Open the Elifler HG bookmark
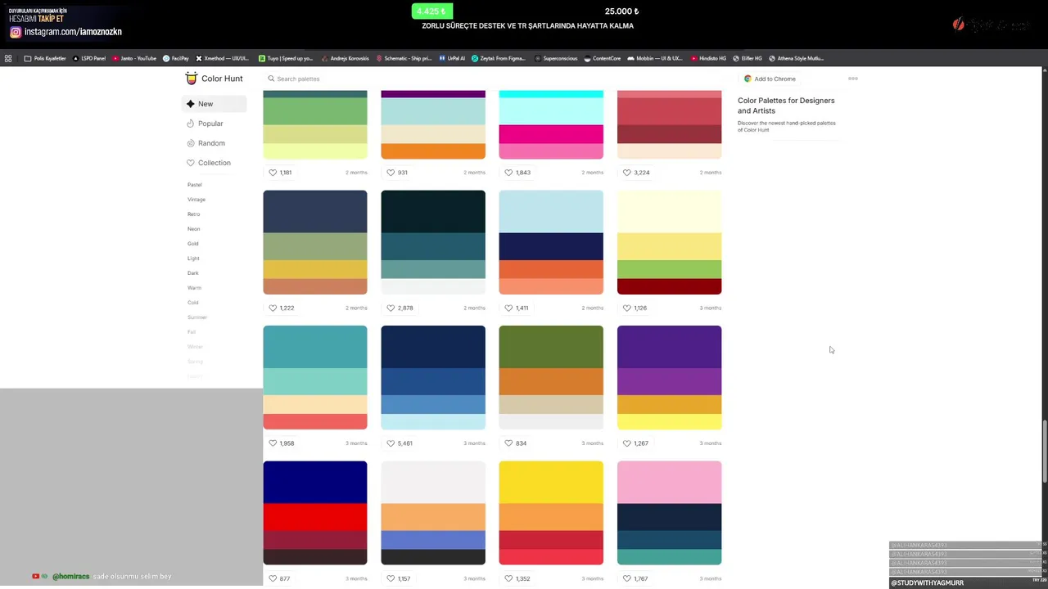Viewport: 1048px width, 589px height. pos(748,58)
